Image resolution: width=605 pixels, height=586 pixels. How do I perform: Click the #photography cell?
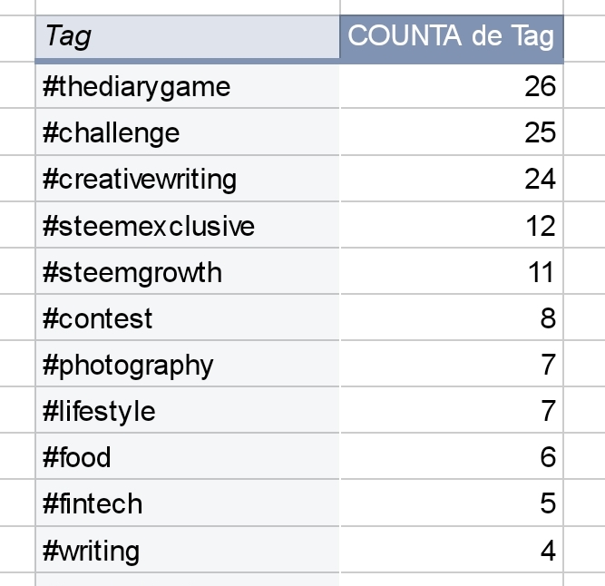(x=188, y=364)
